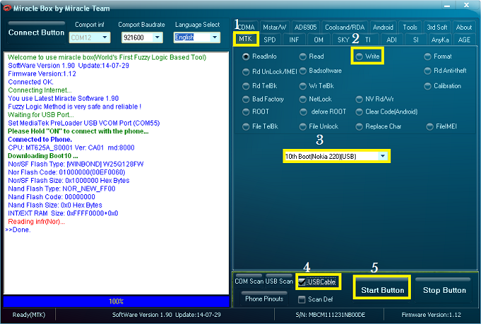Select the ReadInfo radio option

click(x=259, y=57)
